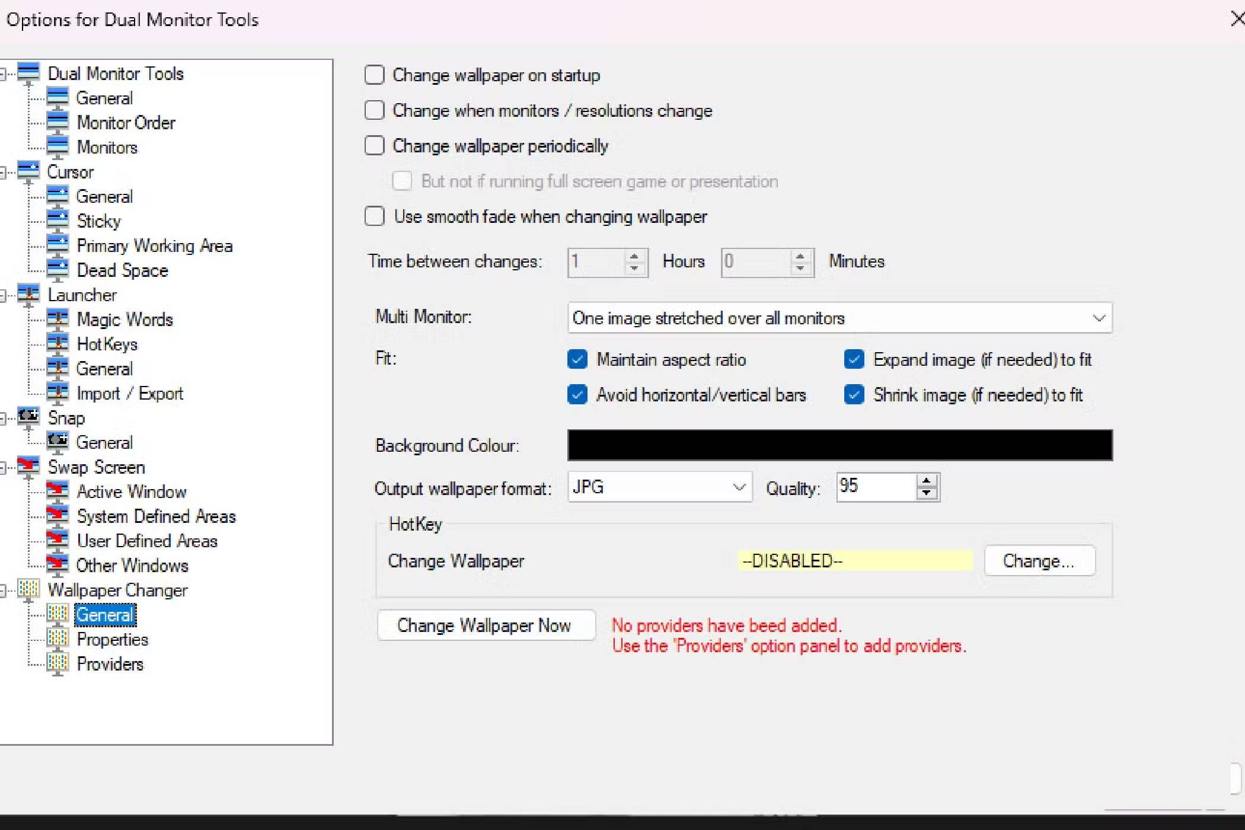Click the Magic Words item icon
Image resolution: width=1245 pixels, height=830 pixels.
[58, 319]
